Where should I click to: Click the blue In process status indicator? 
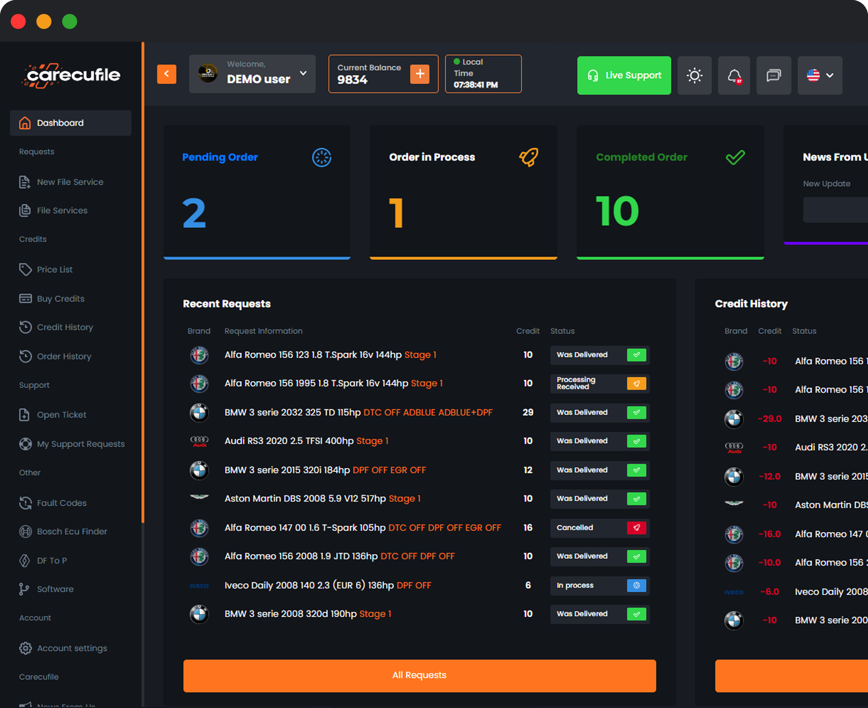pos(637,586)
